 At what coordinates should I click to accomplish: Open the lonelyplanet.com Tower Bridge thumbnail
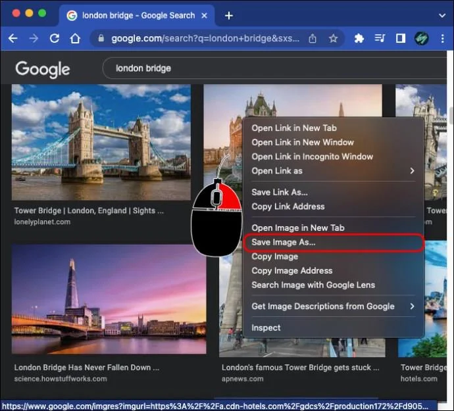[x=101, y=142]
